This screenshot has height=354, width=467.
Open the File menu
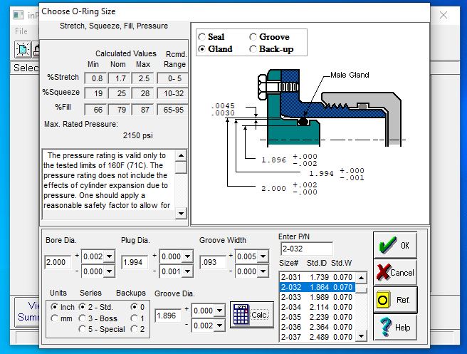click(x=21, y=31)
